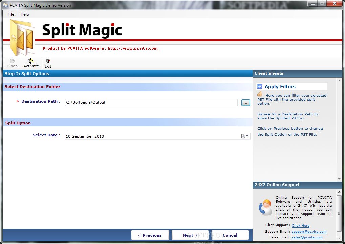The image size is (345, 244).
Task: Click the Online Support scrollbar up arrow
Action: (339, 192)
